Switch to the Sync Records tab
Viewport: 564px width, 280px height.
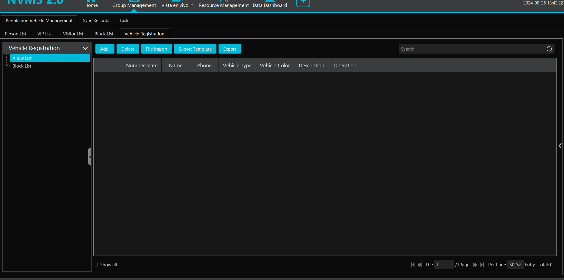point(96,21)
